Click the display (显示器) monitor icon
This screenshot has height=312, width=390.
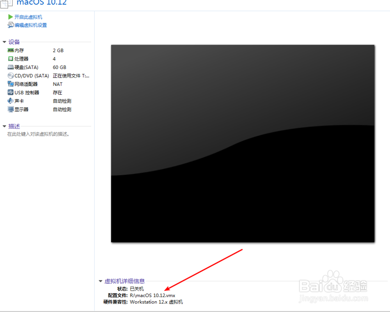click(11, 109)
